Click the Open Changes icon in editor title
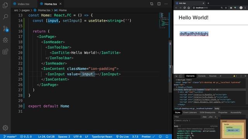This screenshot has height=139, width=248. coord(152,4)
